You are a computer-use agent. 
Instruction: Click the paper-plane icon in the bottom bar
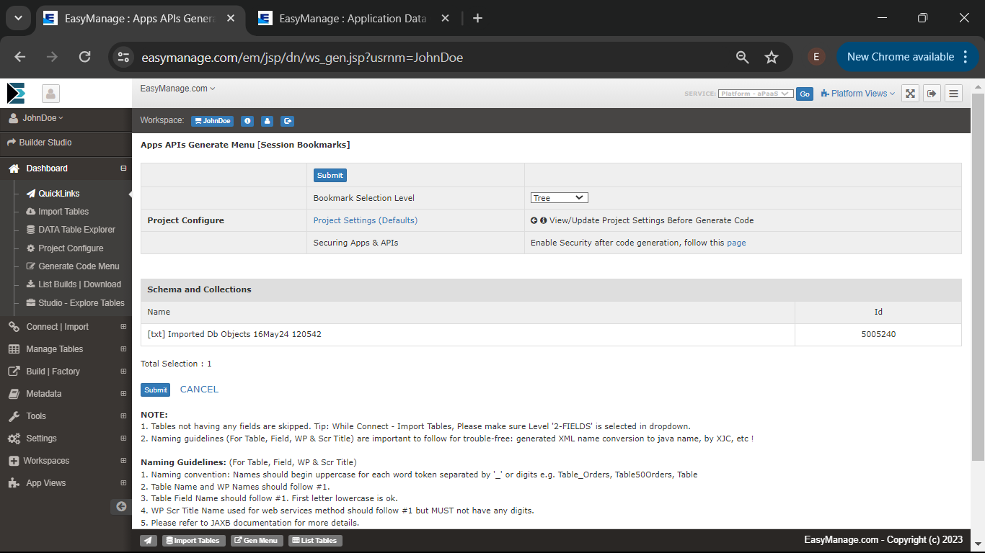(x=148, y=540)
